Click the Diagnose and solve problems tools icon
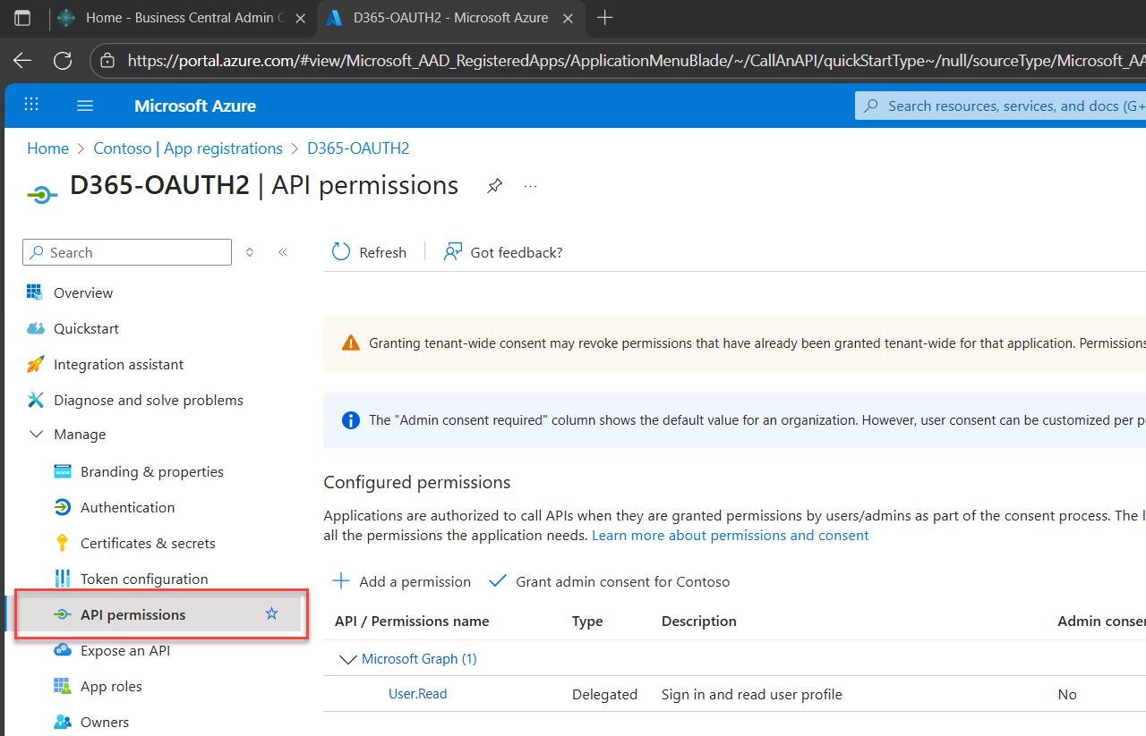Image resolution: width=1146 pixels, height=736 pixels. (35, 400)
